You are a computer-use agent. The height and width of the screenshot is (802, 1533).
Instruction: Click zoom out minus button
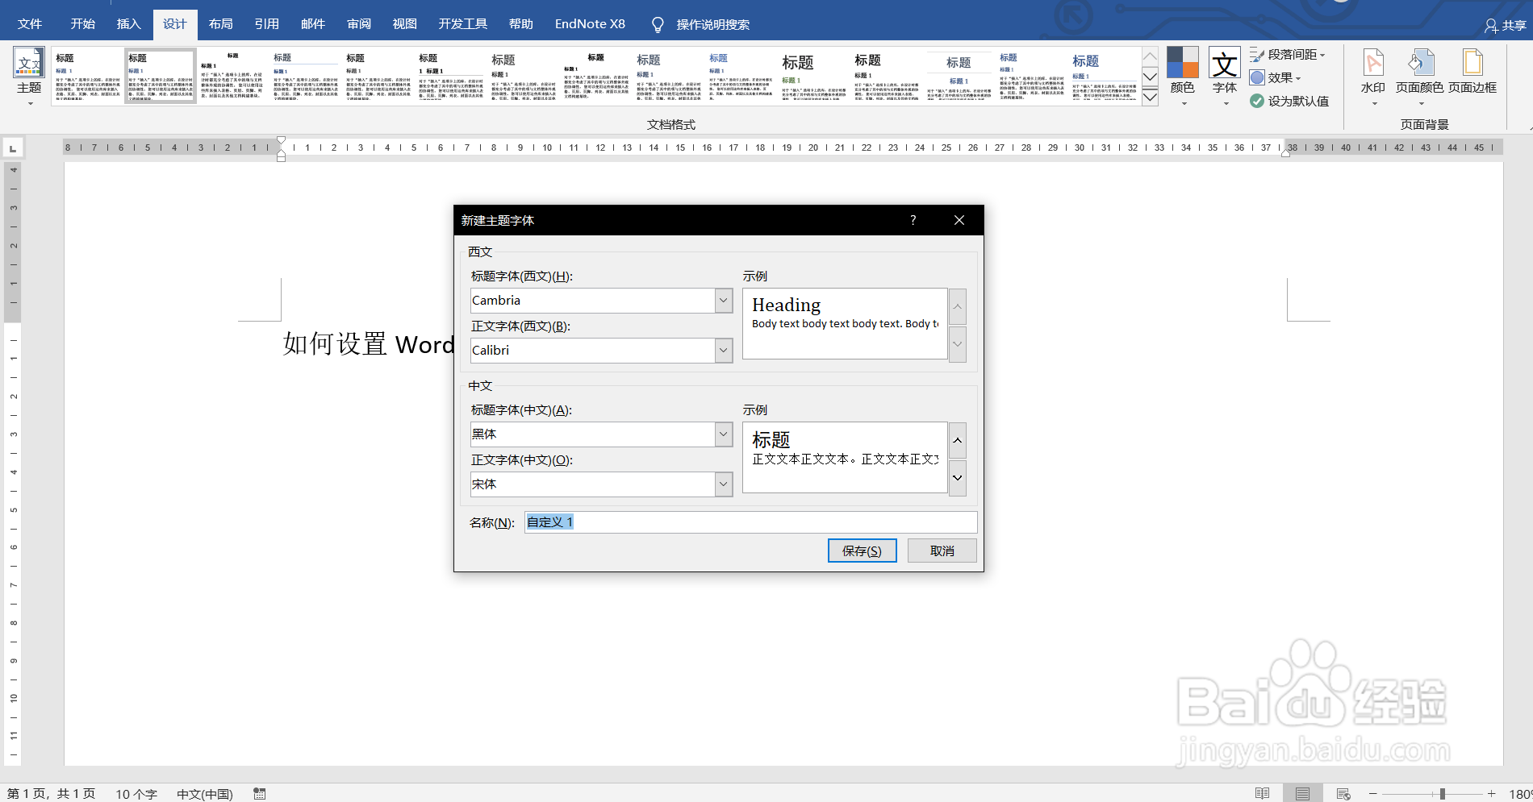coord(1372,794)
